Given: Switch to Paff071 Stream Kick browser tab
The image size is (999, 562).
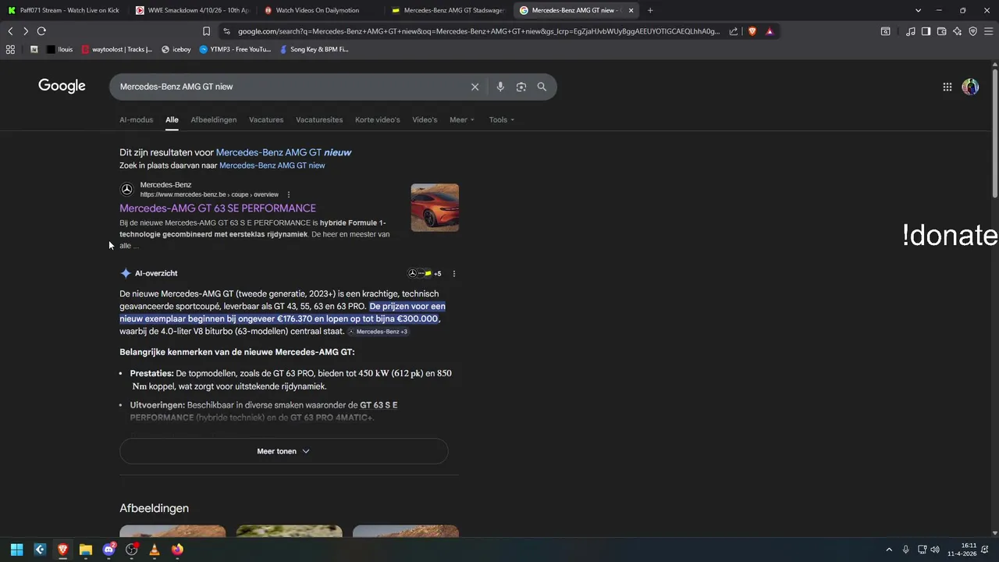Looking at the screenshot, I should (64, 10).
